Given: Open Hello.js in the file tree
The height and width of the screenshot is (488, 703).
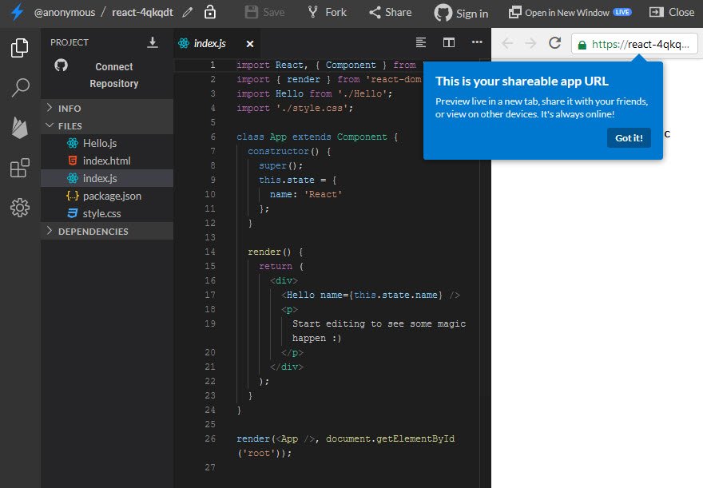Looking at the screenshot, I should 100,143.
